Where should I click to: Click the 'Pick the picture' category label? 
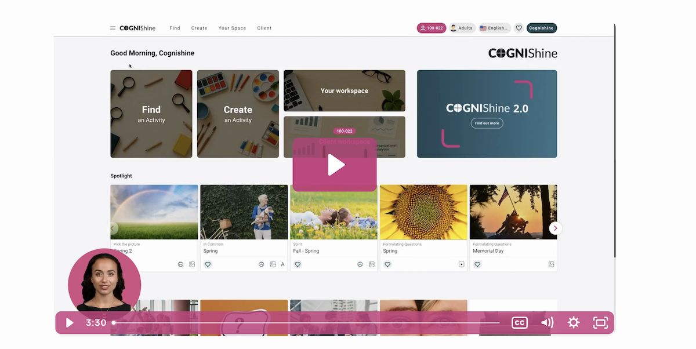coord(126,245)
